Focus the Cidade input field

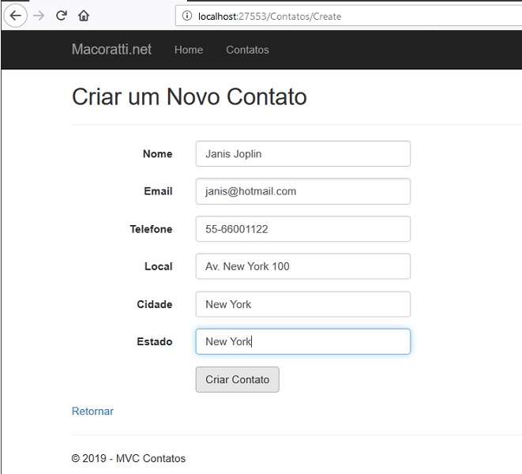click(303, 304)
